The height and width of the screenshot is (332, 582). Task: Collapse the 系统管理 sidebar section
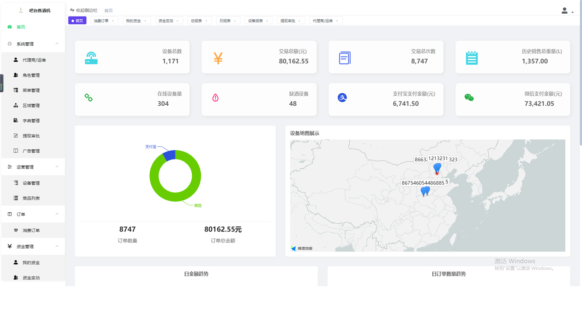(x=57, y=44)
